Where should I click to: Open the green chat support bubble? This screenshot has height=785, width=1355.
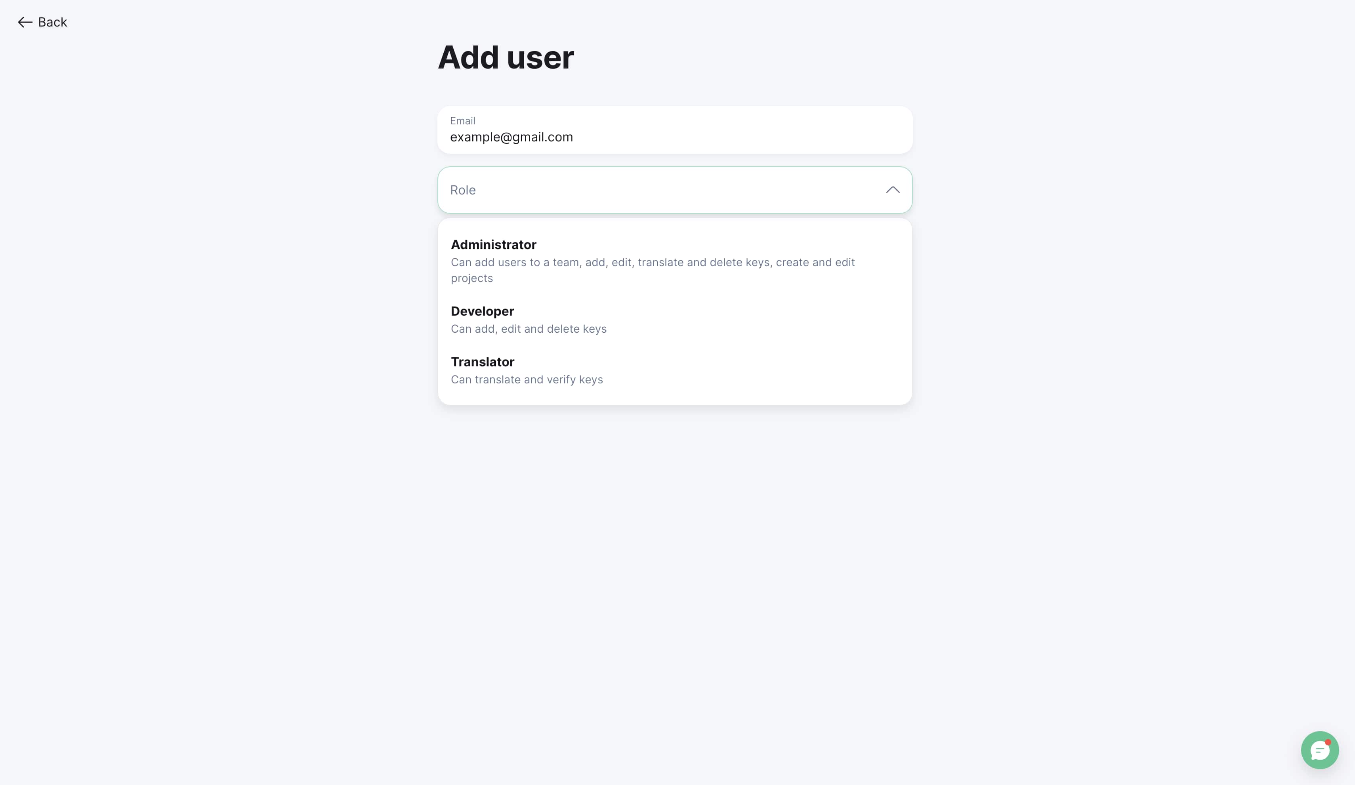pos(1319,750)
